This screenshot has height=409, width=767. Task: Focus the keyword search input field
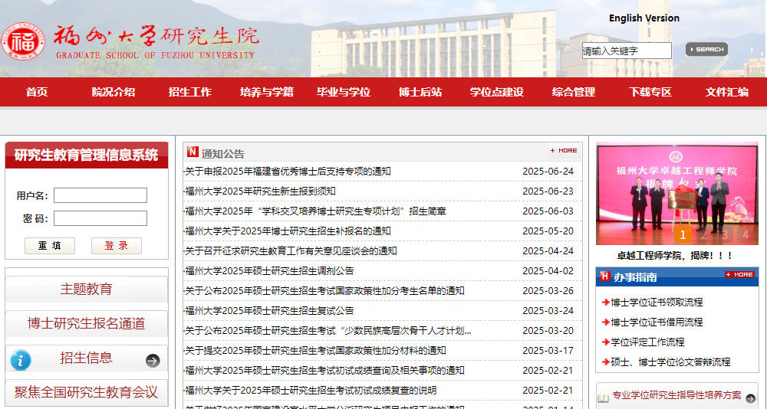click(627, 51)
